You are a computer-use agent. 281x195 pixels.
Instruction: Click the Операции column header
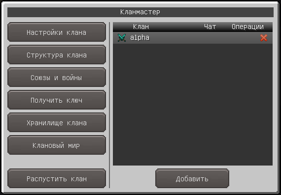(247, 27)
